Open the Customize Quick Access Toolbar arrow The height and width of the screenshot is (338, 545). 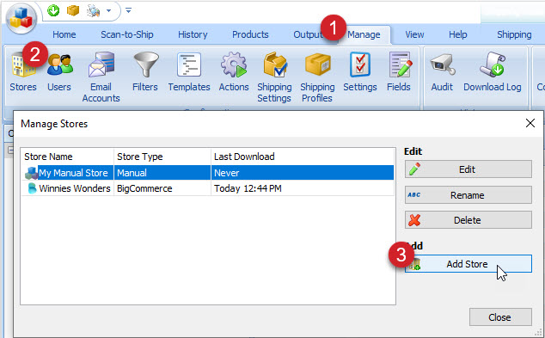pos(129,10)
